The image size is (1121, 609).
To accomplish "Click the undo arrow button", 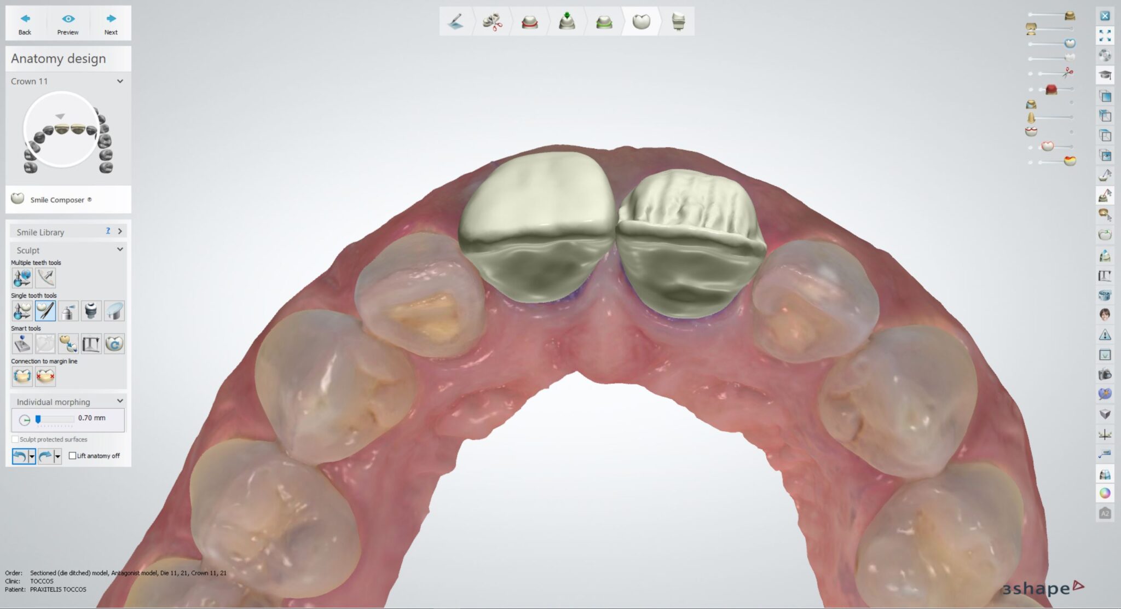I will click(x=20, y=456).
